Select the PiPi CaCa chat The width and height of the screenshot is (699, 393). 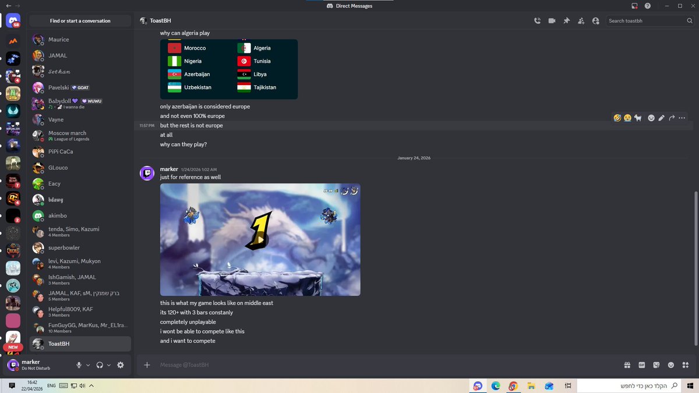(x=80, y=151)
